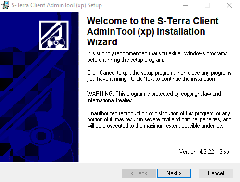Click the 'Welcome to the S-Terra Client' heading

click(x=152, y=21)
